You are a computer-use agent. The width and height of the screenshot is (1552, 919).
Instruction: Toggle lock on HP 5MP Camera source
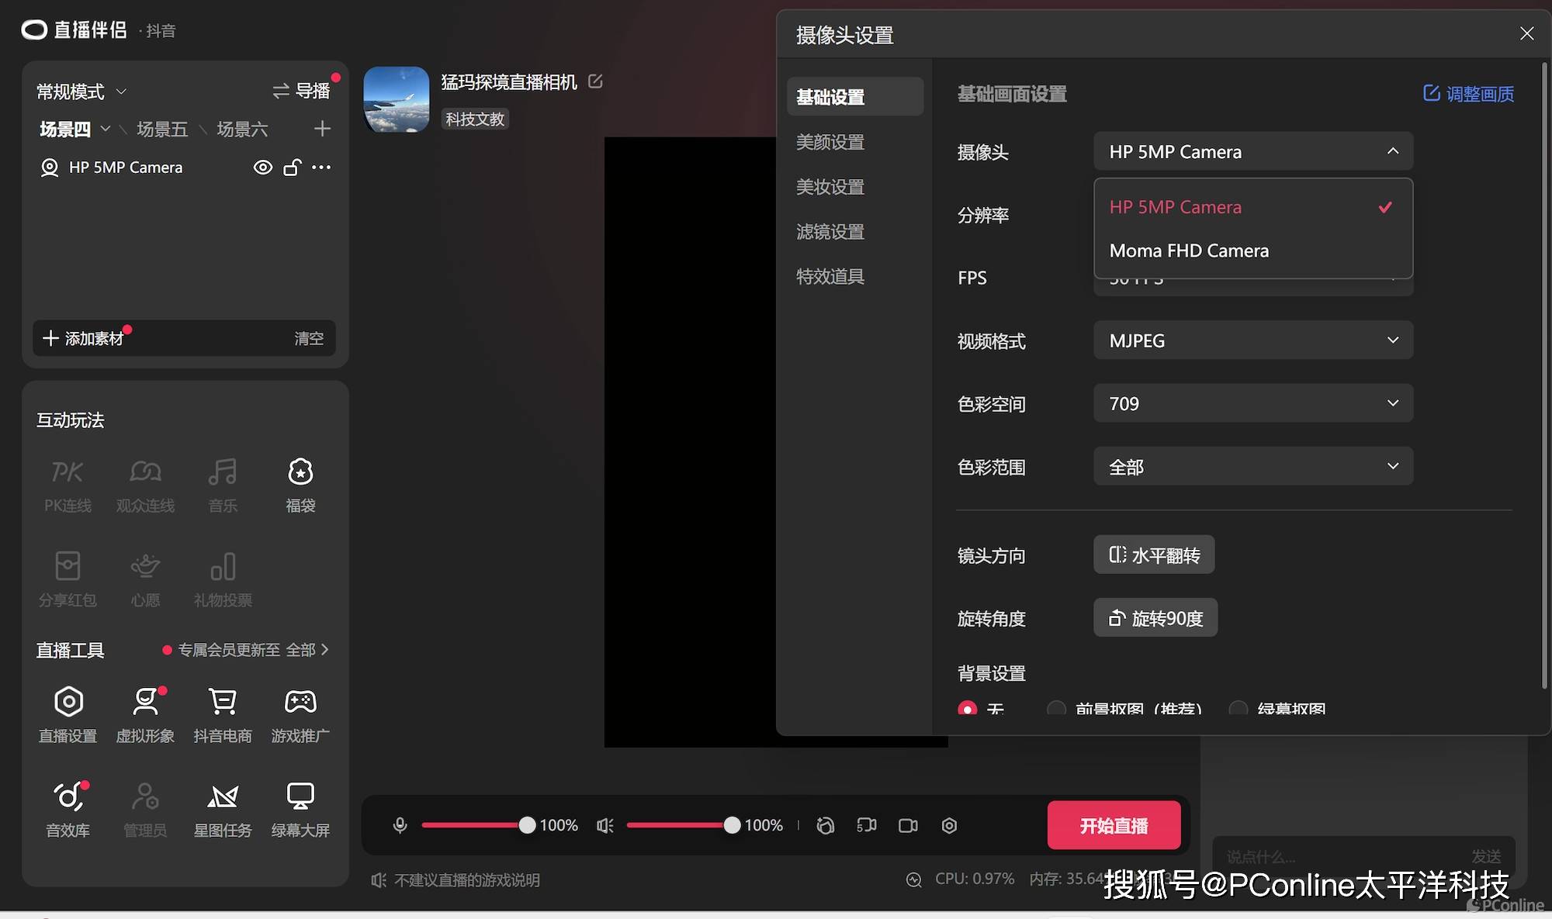(292, 167)
